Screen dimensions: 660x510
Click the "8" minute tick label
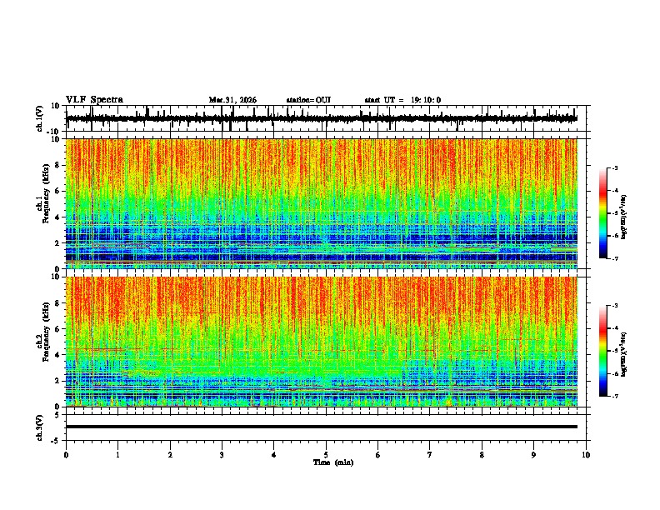coord(482,455)
